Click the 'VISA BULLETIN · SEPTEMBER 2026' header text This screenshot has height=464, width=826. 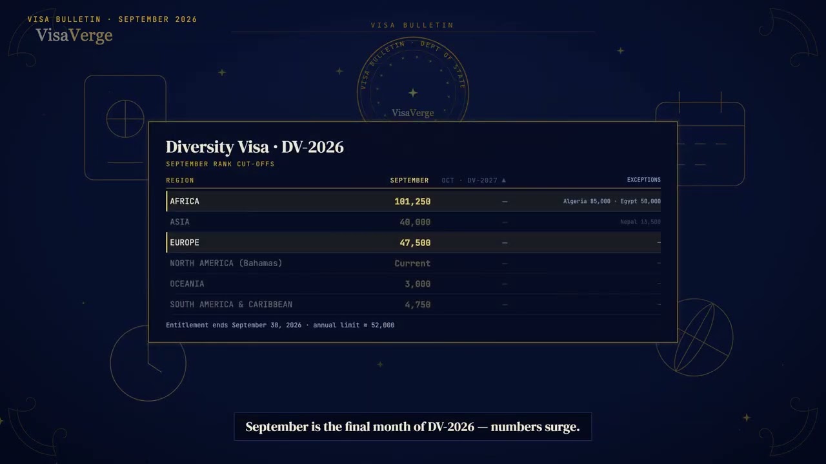(112, 19)
